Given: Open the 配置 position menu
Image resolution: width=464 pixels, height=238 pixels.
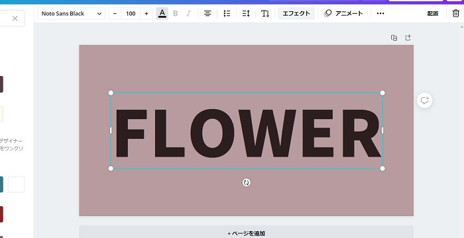Looking at the screenshot, I should click(x=433, y=14).
